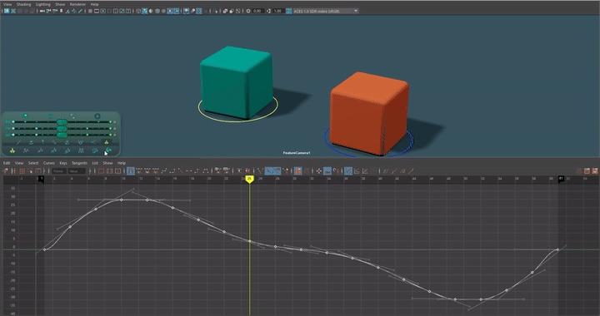Viewport: 600px width, 316px height.
Task: Select the teal cube in the viewport
Action: pos(237,82)
